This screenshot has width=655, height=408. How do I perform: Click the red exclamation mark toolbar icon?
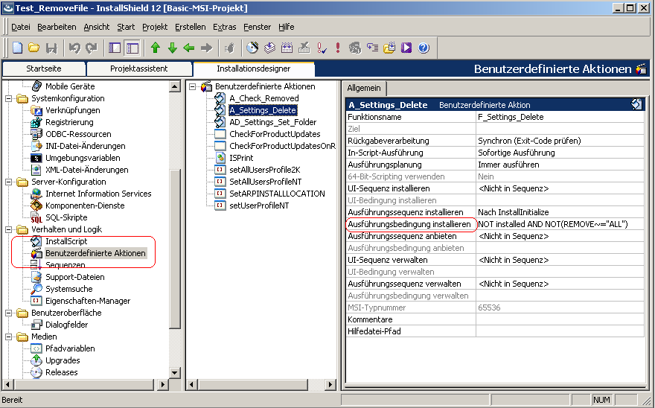click(338, 48)
